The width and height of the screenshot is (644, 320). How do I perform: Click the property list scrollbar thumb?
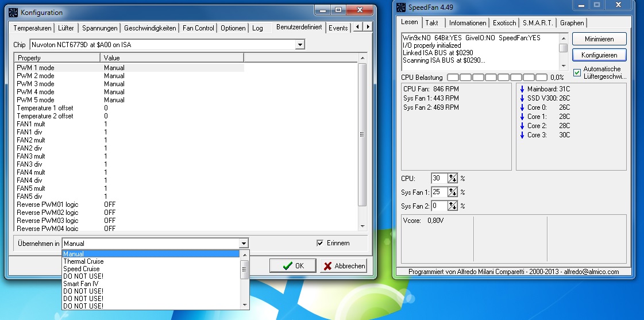pyautogui.click(x=363, y=134)
